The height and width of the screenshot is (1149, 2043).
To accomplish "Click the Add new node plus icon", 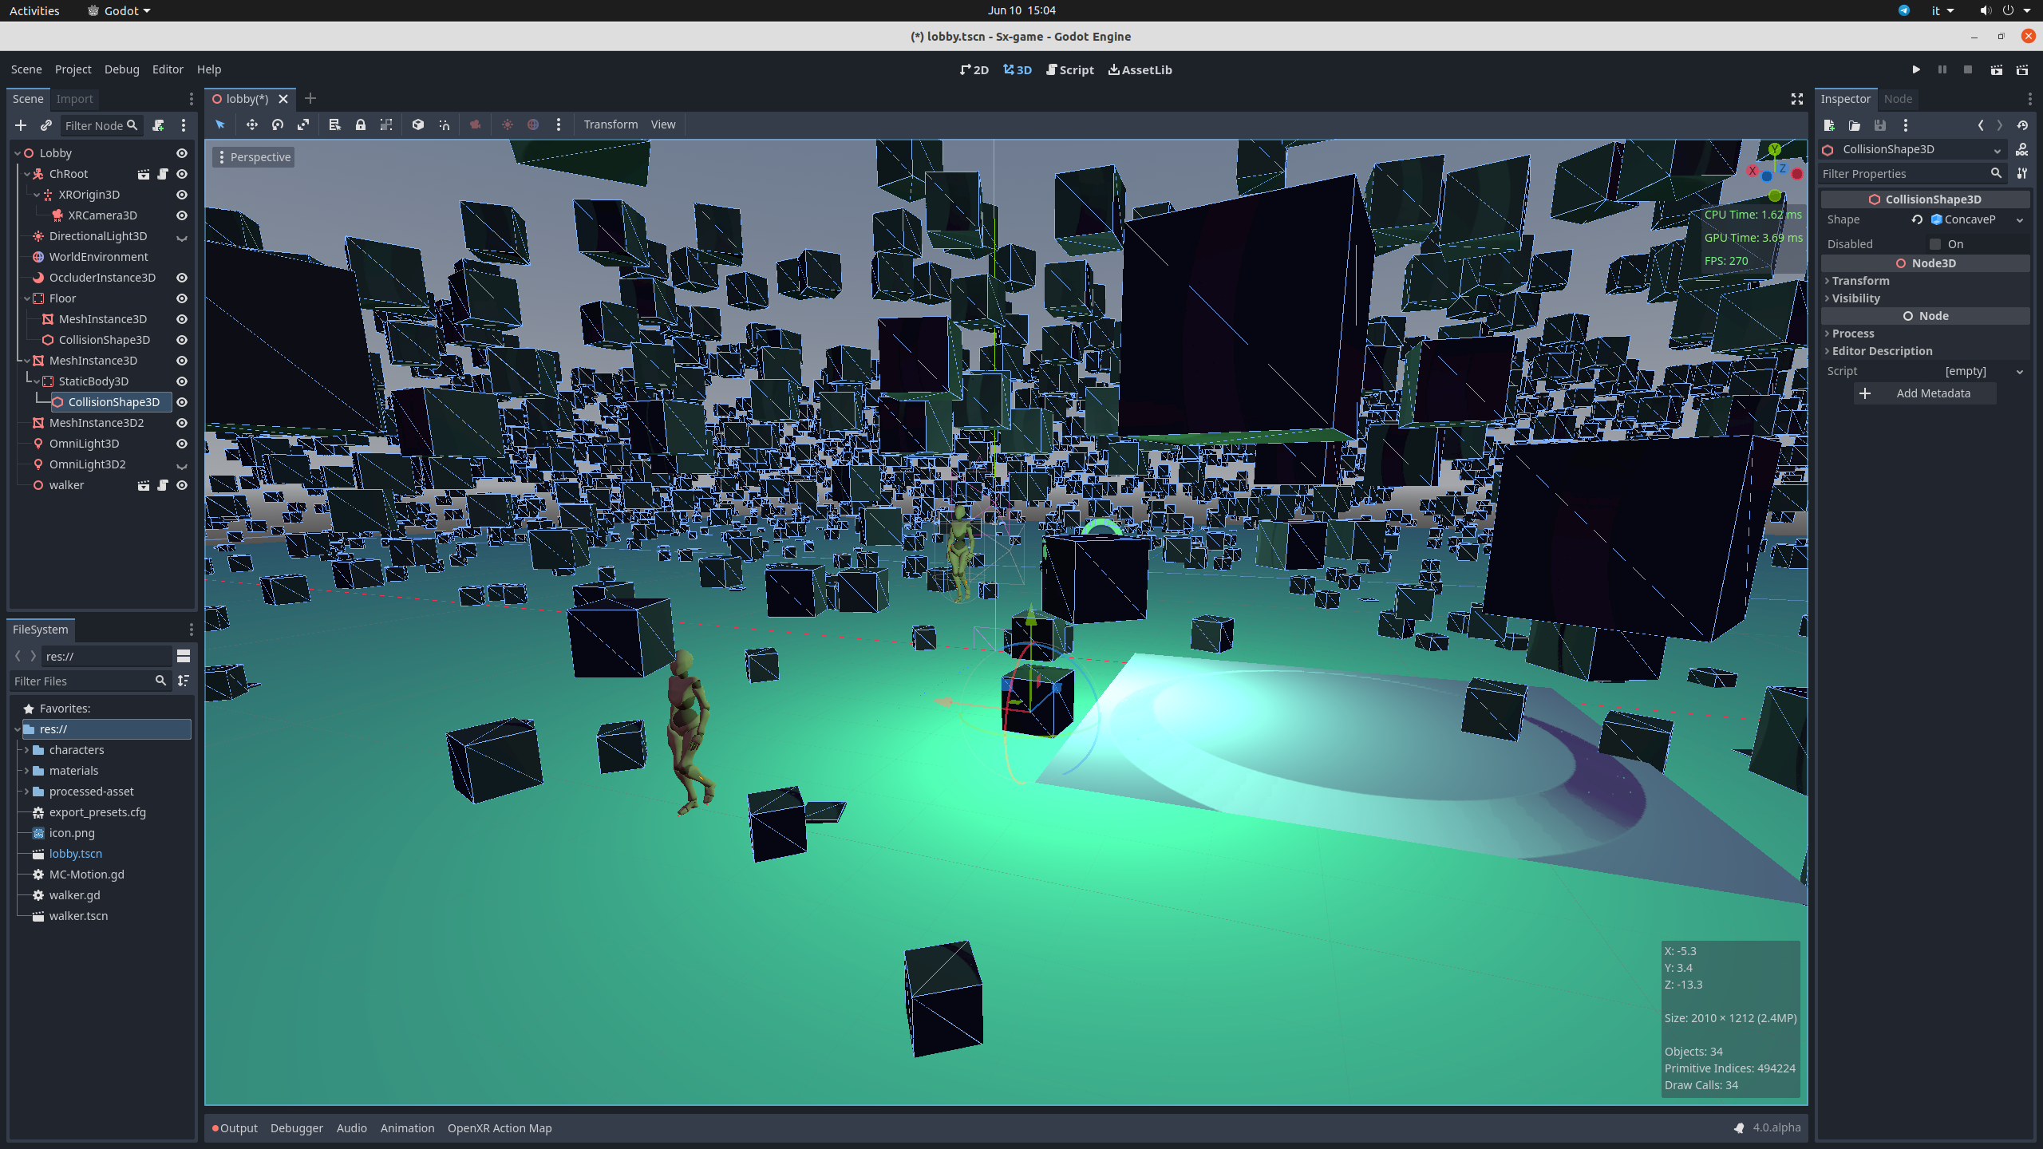I will pos(21,125).
